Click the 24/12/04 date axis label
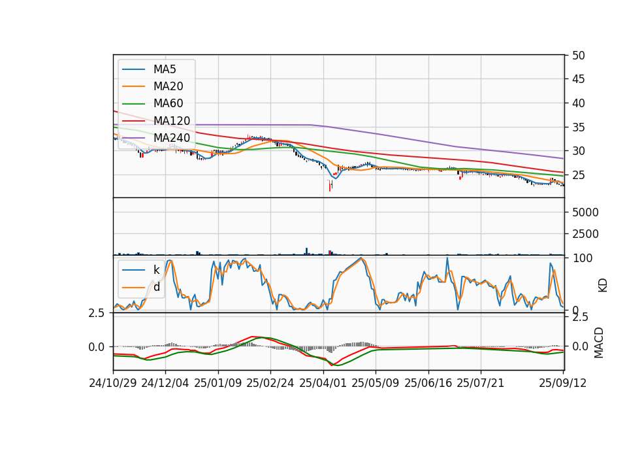This screenshot has width=627, height=451. pos(165,383)
